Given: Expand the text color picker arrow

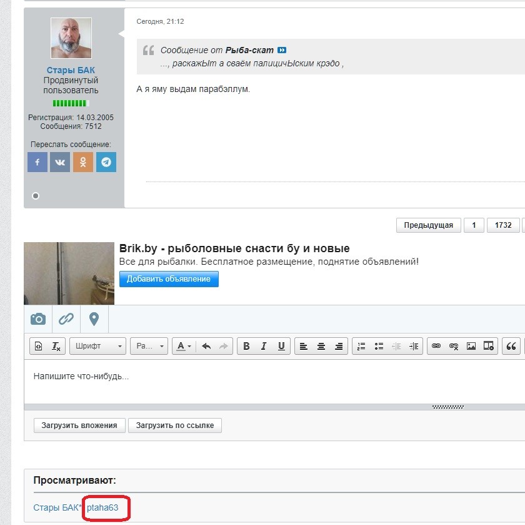Looking at the screenshot, I should click(189, 346).
